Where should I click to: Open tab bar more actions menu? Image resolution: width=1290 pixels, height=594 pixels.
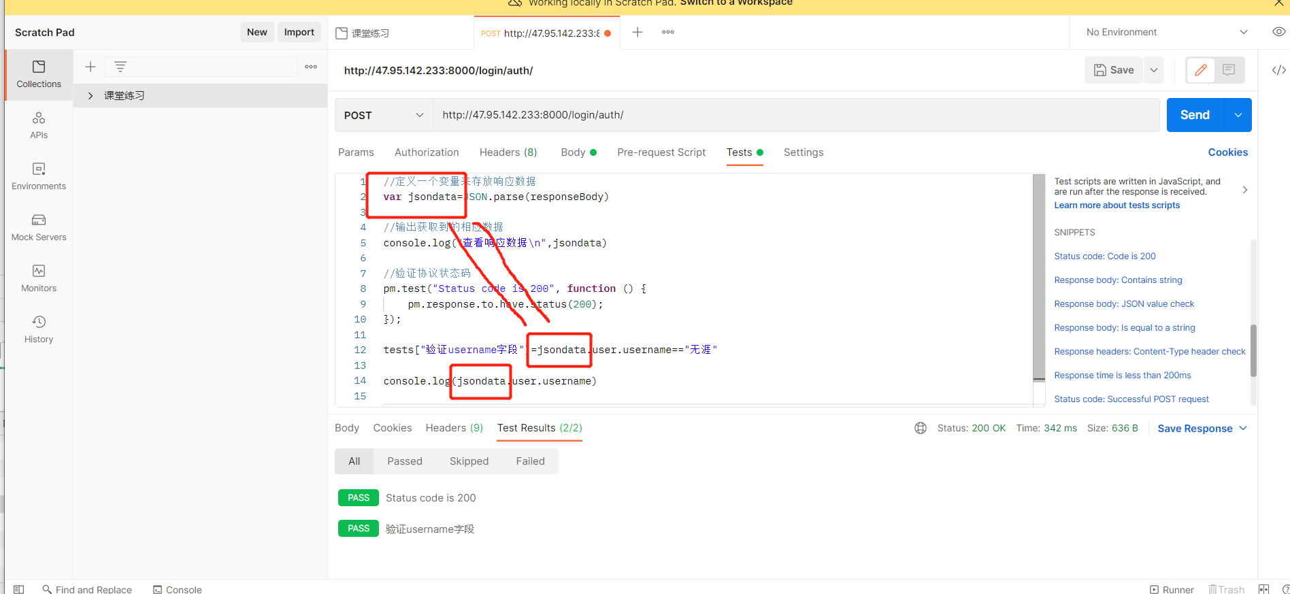click(668, 32)
